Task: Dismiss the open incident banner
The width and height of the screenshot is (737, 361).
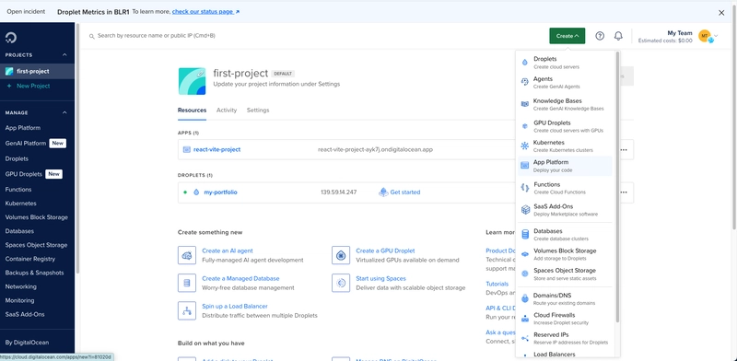Action: [721, 13]
